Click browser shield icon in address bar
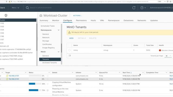Image resolution: width=173 pixels, height=97 pixels. coord(6,2)
